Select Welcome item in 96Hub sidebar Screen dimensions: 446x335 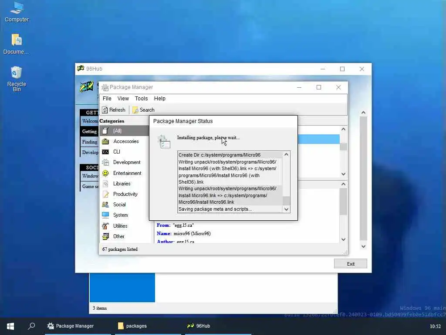tap(90, 121)
